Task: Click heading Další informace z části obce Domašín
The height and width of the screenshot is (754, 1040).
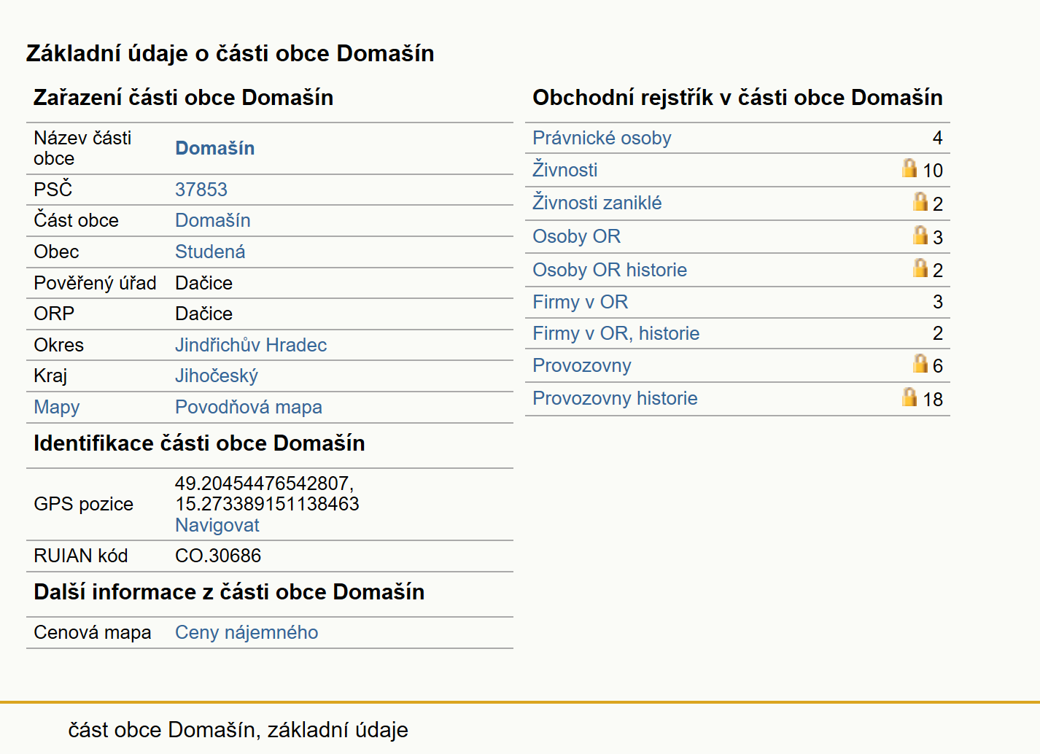Action: point(229,592)
